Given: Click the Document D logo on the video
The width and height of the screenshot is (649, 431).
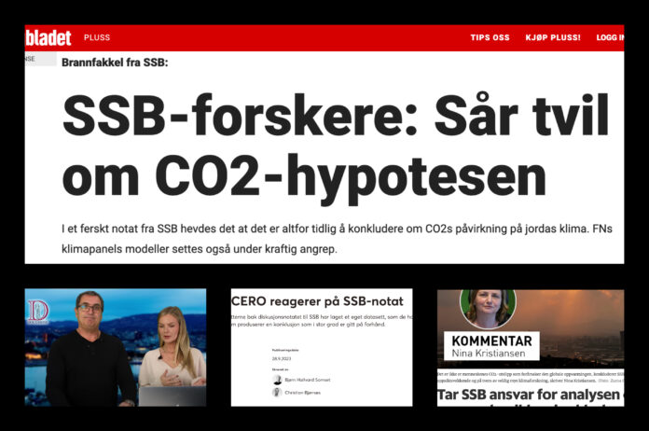Looking at the screenshot, I should click(38, 312).
